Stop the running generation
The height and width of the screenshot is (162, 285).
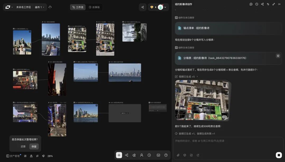279,155
